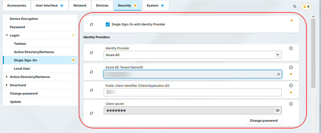
Task: Expand the Smartcard tree section
Action: click(7, 85)
